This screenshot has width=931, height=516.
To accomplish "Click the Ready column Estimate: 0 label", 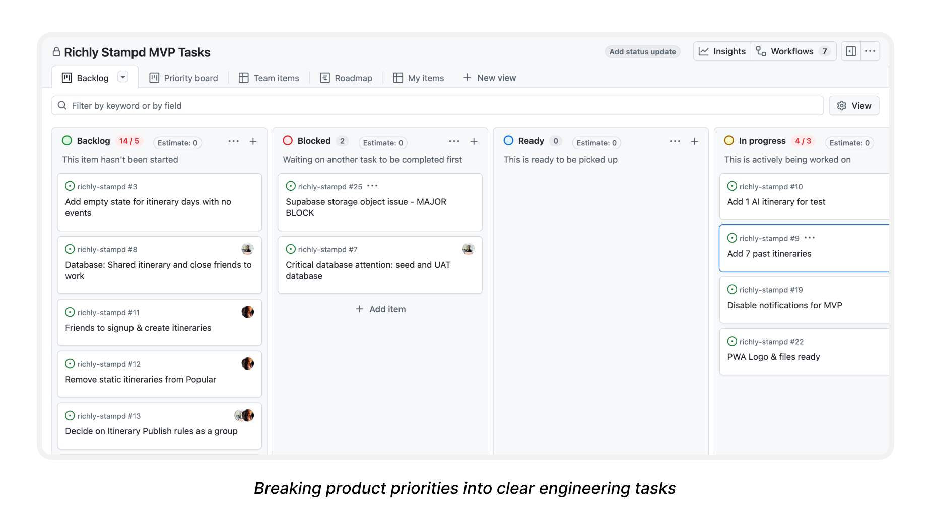I will point(596,143).
